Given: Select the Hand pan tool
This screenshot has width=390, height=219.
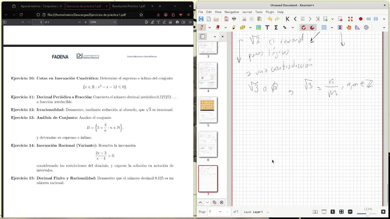Looking at the screenshot, I should tap(349, 27).
